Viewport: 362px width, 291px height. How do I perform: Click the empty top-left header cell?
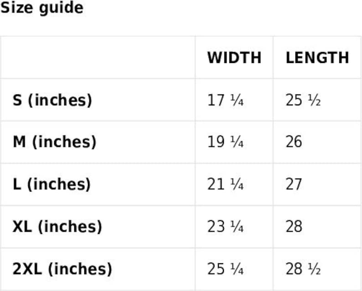(x=98, y=57)
